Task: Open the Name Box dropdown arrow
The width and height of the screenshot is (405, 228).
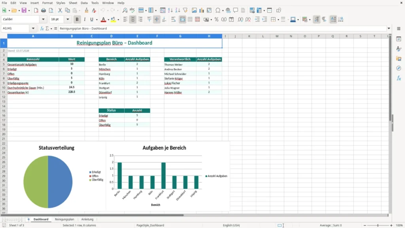Action: 33,28
